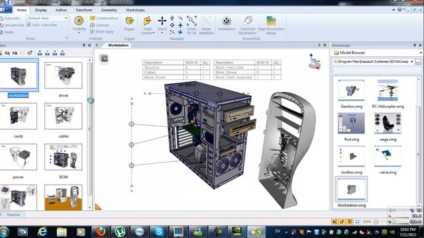Open Rod.smg model thumbnail

pyautogui.click(x=351, y=124)
